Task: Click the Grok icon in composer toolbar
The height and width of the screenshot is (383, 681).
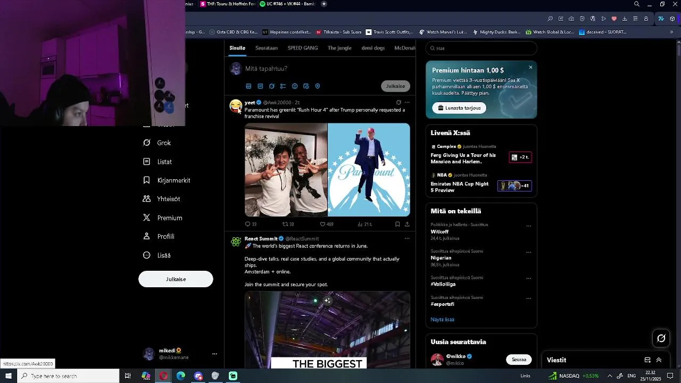Action: (272, 86)
